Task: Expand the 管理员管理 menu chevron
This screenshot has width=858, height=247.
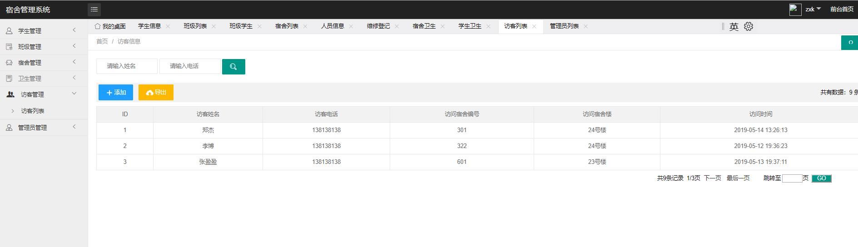Action: [74, 127]
